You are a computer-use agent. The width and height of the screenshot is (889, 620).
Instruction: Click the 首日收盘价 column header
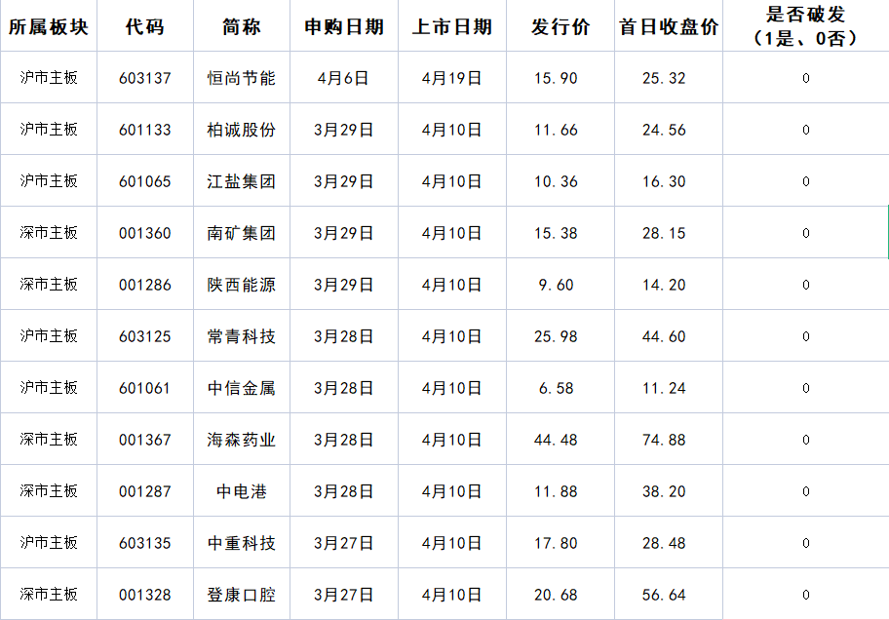coord(667,27)
